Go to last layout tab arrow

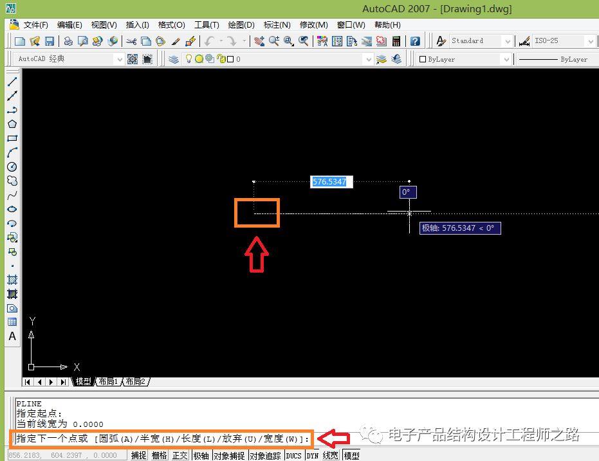[63, 382]
